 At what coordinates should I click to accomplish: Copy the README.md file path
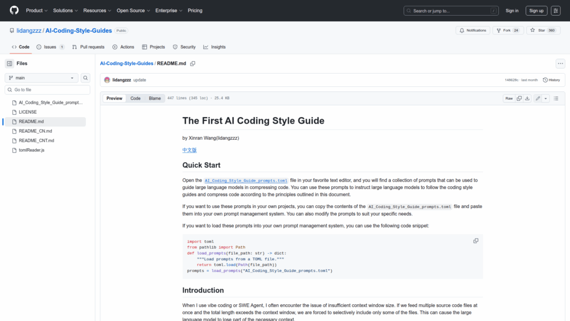(x=193, y=64)
